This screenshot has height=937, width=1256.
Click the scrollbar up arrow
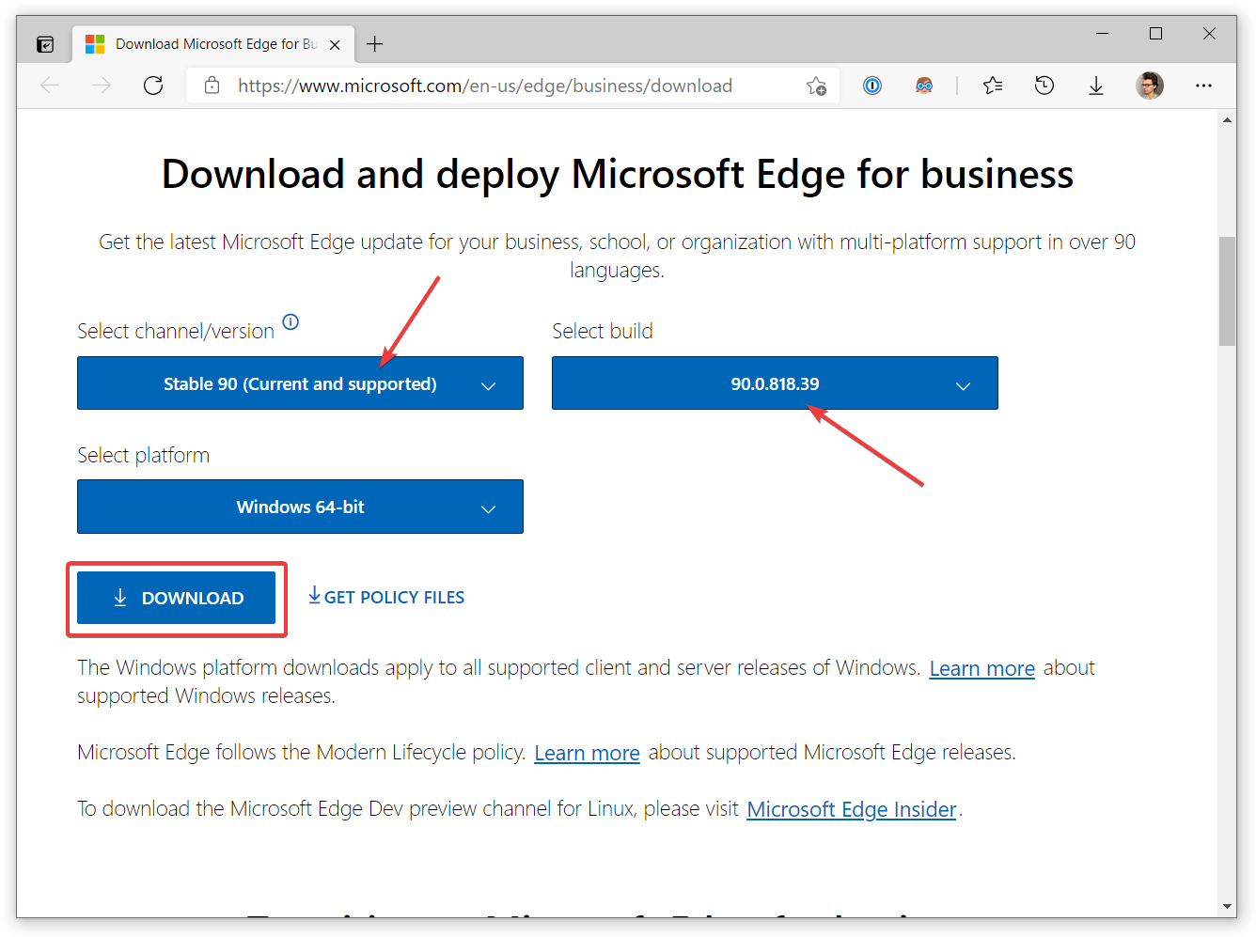click(x=1227, y=120)
